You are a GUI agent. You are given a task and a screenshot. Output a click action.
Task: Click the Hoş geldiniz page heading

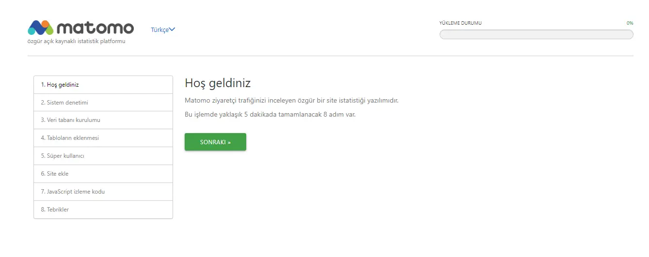218,83
